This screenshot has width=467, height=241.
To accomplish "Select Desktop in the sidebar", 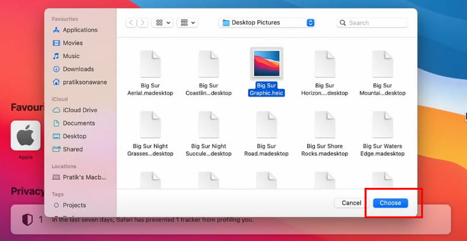I will tap(75, 136).
